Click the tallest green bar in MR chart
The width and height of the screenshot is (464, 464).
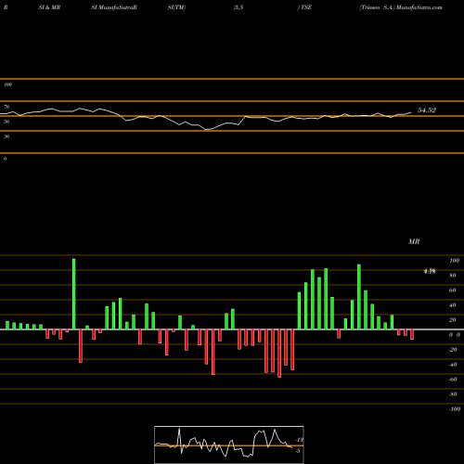[74, 294]
